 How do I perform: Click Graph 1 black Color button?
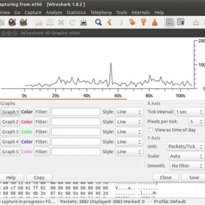[27, 112]
